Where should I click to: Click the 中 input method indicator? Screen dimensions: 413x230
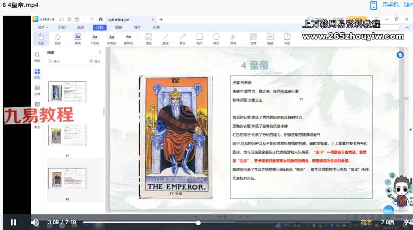[392, 175]
